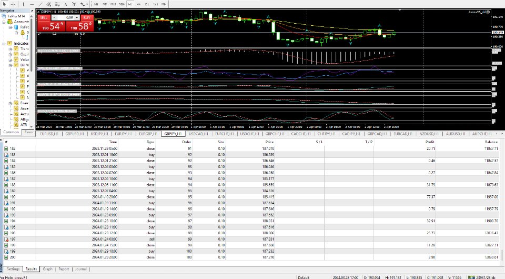
Task: Click the Order column header
Action: 186,142
